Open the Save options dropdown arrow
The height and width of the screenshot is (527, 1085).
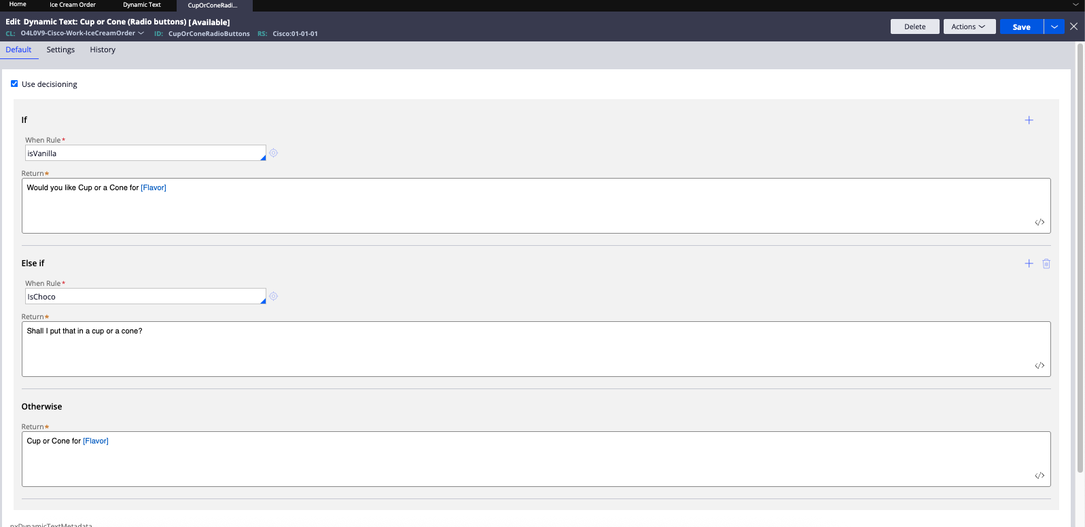(x=1054, y=26)
